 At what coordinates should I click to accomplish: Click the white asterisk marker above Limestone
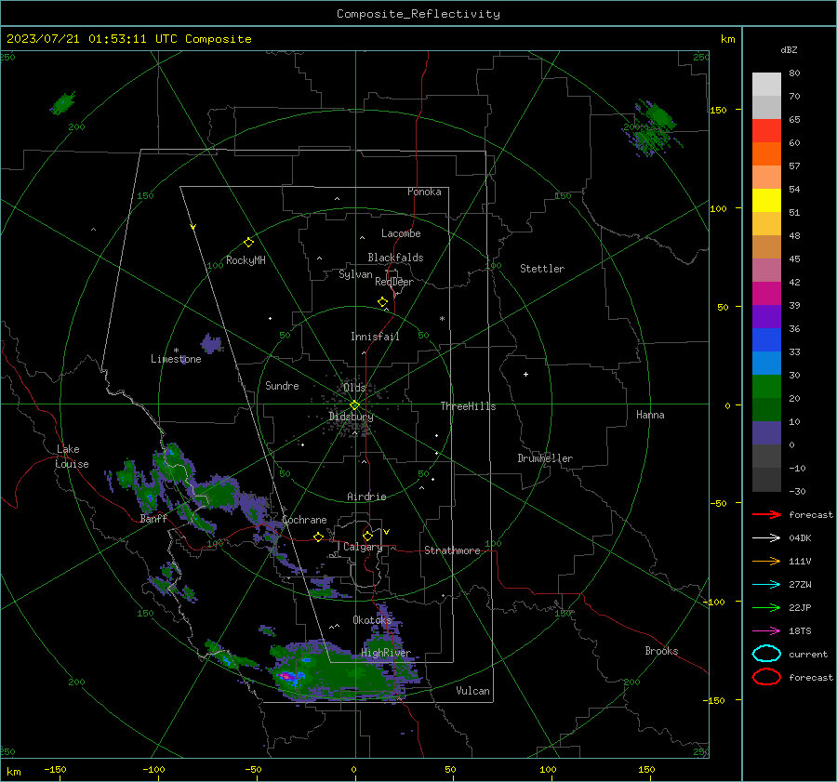pos(176,351)
